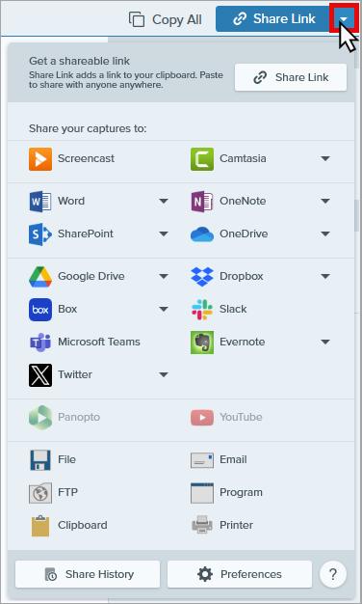Open Share History

tap(88, 574)
